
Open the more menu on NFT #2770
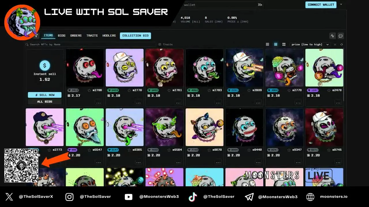298,102
